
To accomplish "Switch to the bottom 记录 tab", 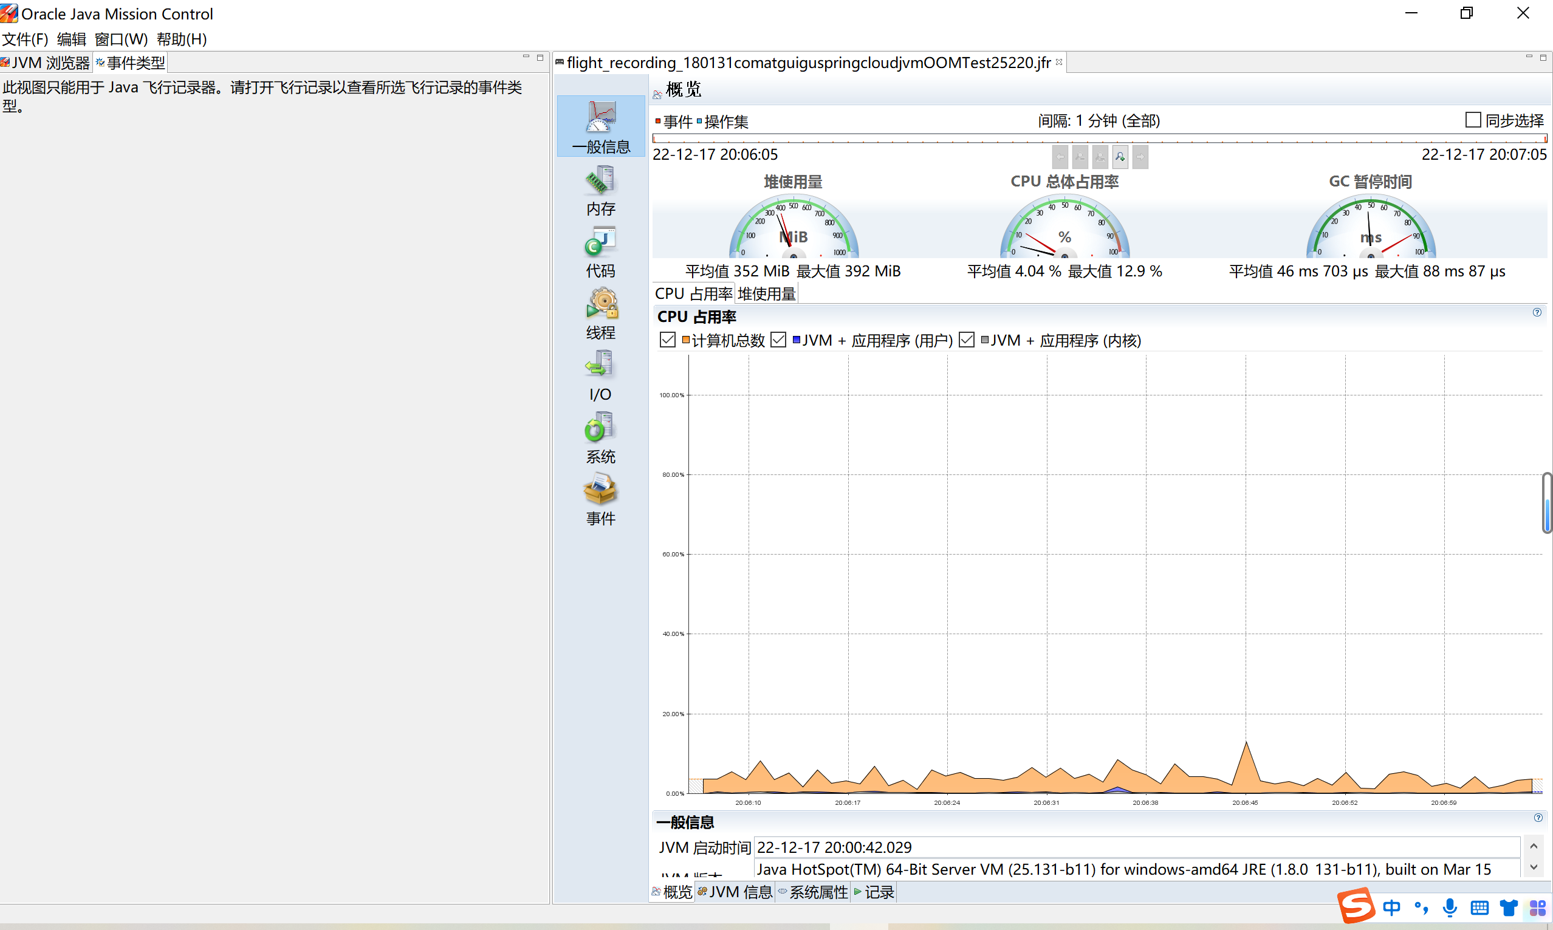I will coord(874,892).
